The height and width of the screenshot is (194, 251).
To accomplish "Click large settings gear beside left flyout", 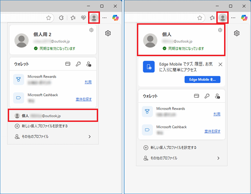I will (108, 33).
